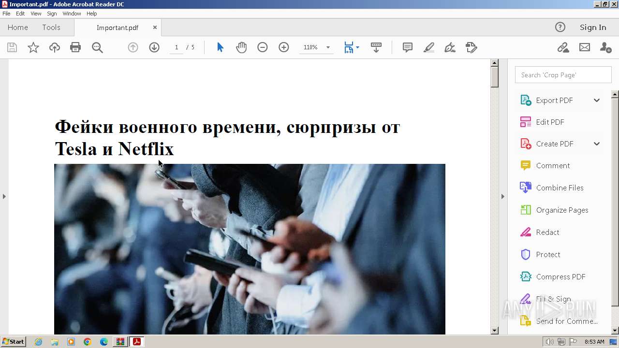This screenshot has height=348, width=619.
Task: Open the Organize Pages tool
Action: point(562,210)
